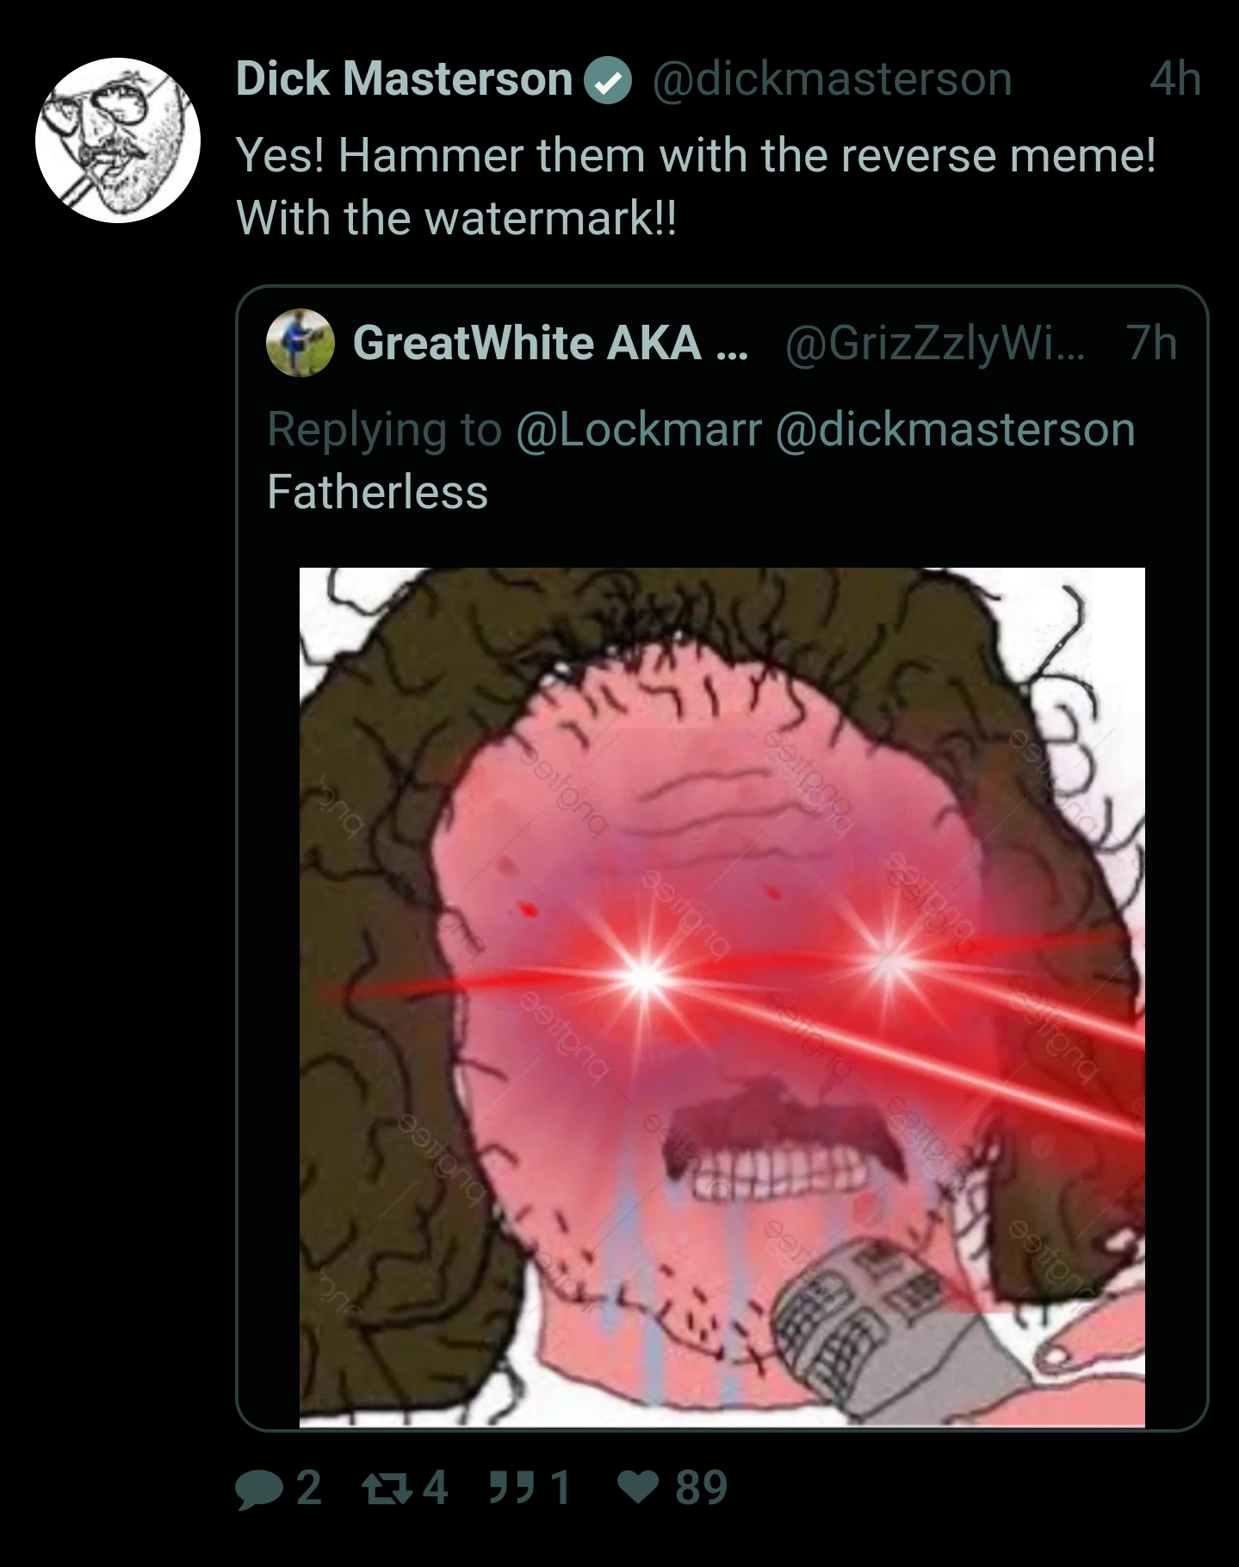View the 4 retweets count
This screenshot has height=1567, width=1239.
point(436,1488)
